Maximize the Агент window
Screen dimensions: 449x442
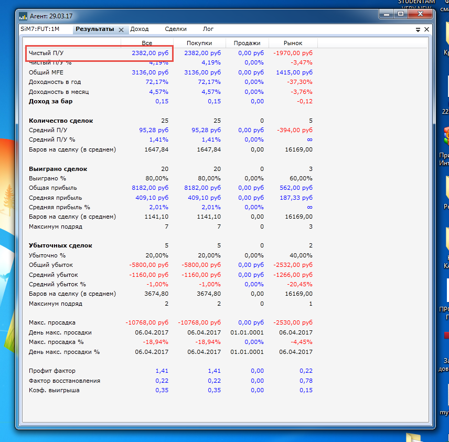[x=401, y=14]
